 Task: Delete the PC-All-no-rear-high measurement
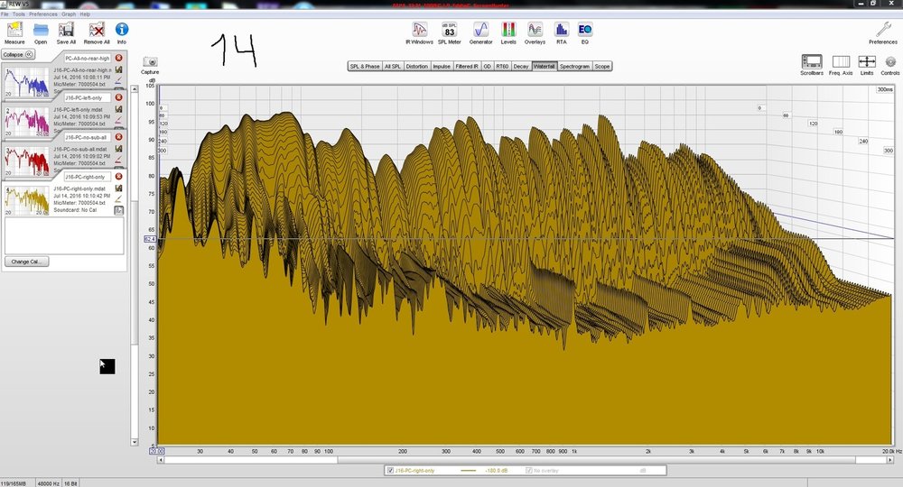[118, 58]
